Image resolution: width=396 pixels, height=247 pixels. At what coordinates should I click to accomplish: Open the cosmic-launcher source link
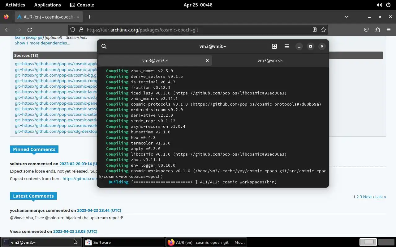56,92
